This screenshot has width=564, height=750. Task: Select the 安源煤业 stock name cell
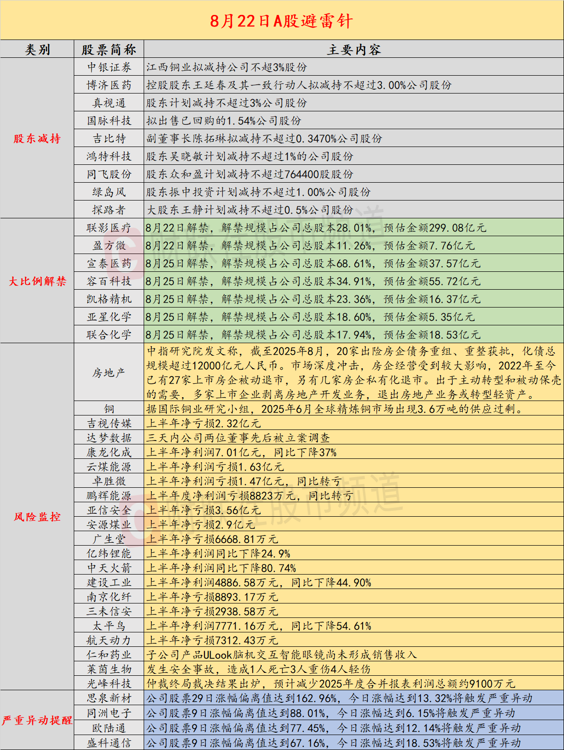109,524
